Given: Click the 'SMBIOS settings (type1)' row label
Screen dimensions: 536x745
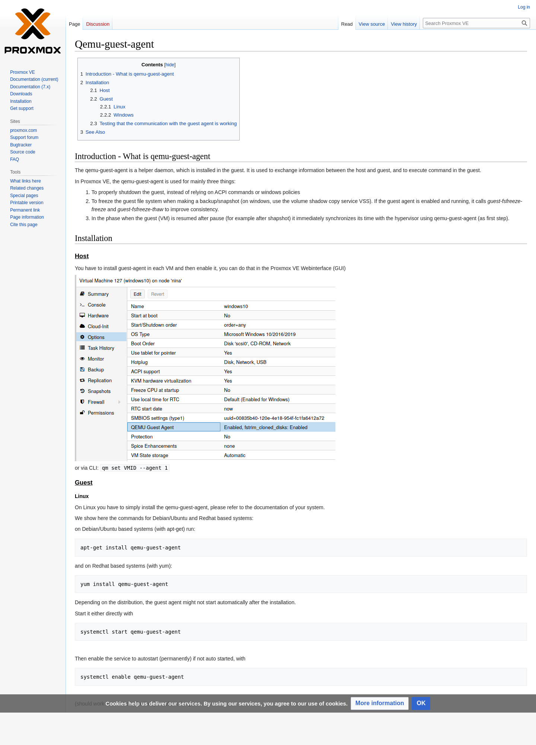Looking at the screenshot, I should 157,418.
